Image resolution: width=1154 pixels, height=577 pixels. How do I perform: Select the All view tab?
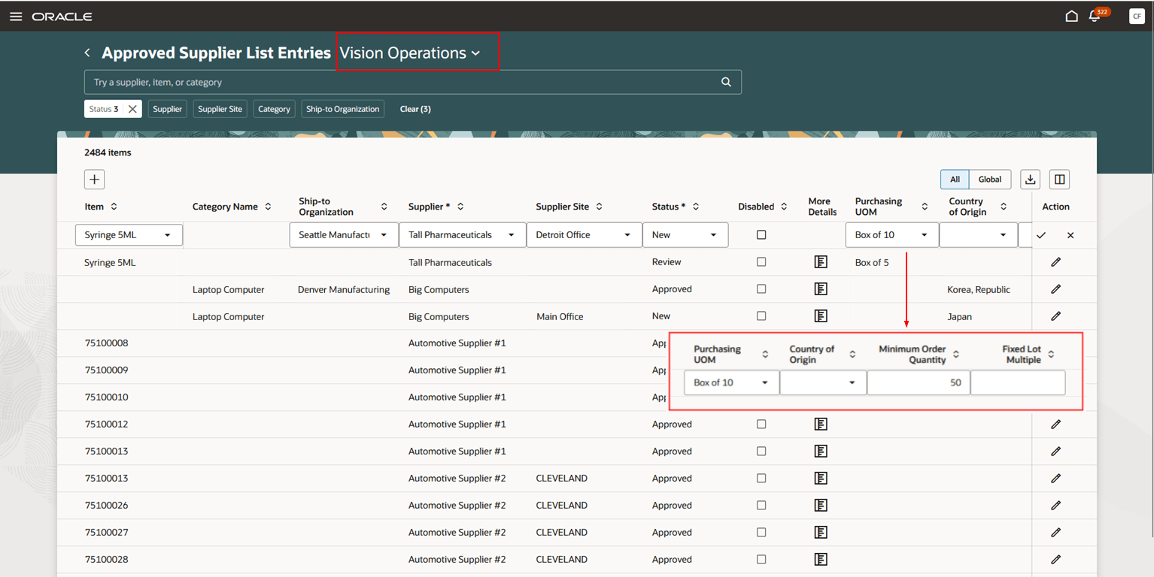click(955, 180)
